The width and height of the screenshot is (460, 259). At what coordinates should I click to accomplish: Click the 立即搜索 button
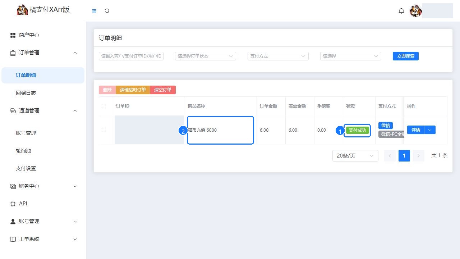406,56
